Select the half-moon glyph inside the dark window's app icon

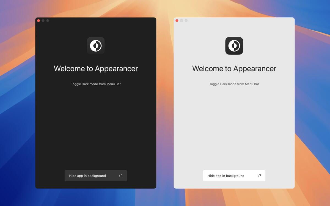[96, 46]
